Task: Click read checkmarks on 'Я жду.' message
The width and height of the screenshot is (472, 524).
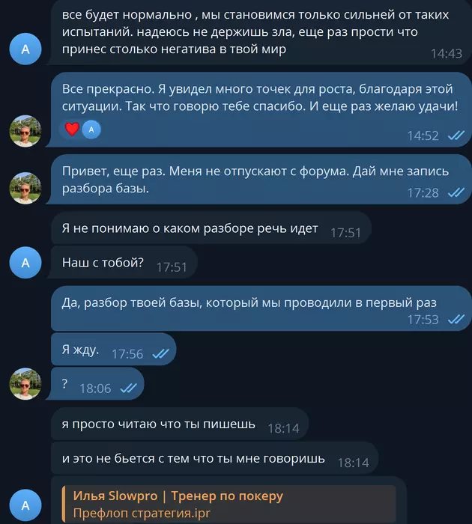Action: (160, 353)
